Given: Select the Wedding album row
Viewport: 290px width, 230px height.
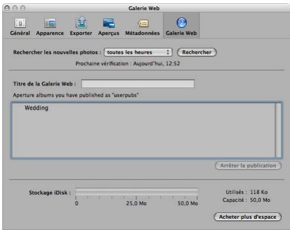Looking at the screenshot, I should tap(144, 108).
